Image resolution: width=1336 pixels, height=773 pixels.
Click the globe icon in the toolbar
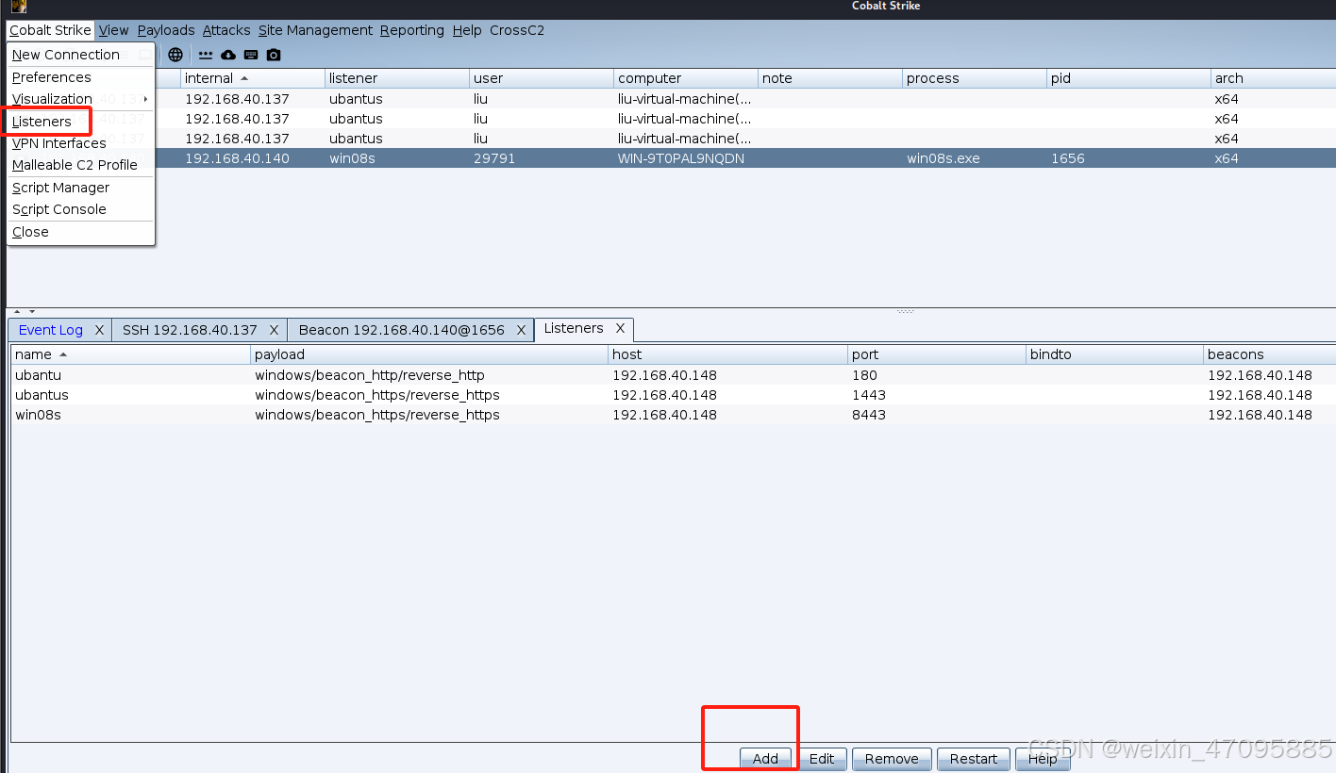click(175, 55)
